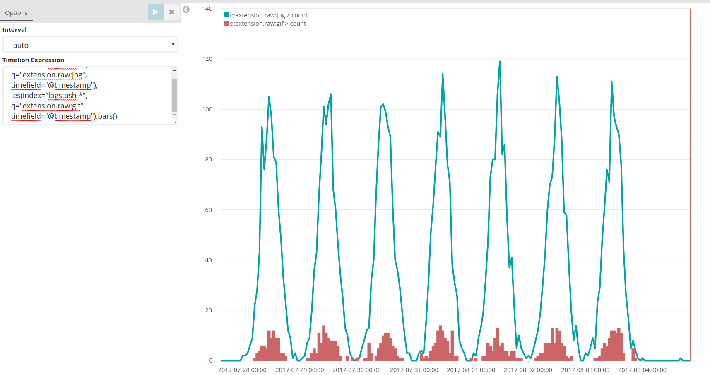This screenshot has height=375, width=710.
Task: Click the textarea resize handle corner
Action: (175, 122)
